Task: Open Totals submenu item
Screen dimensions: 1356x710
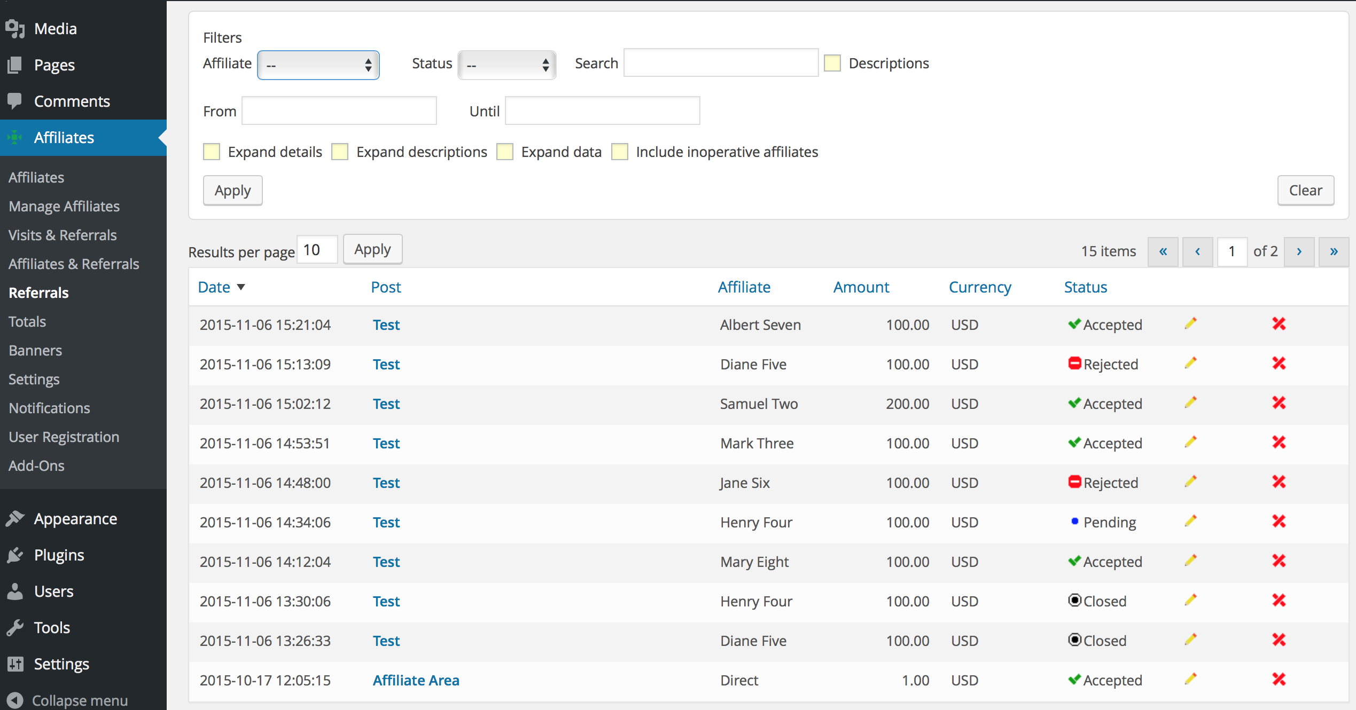Action: [x=27, y=321]
